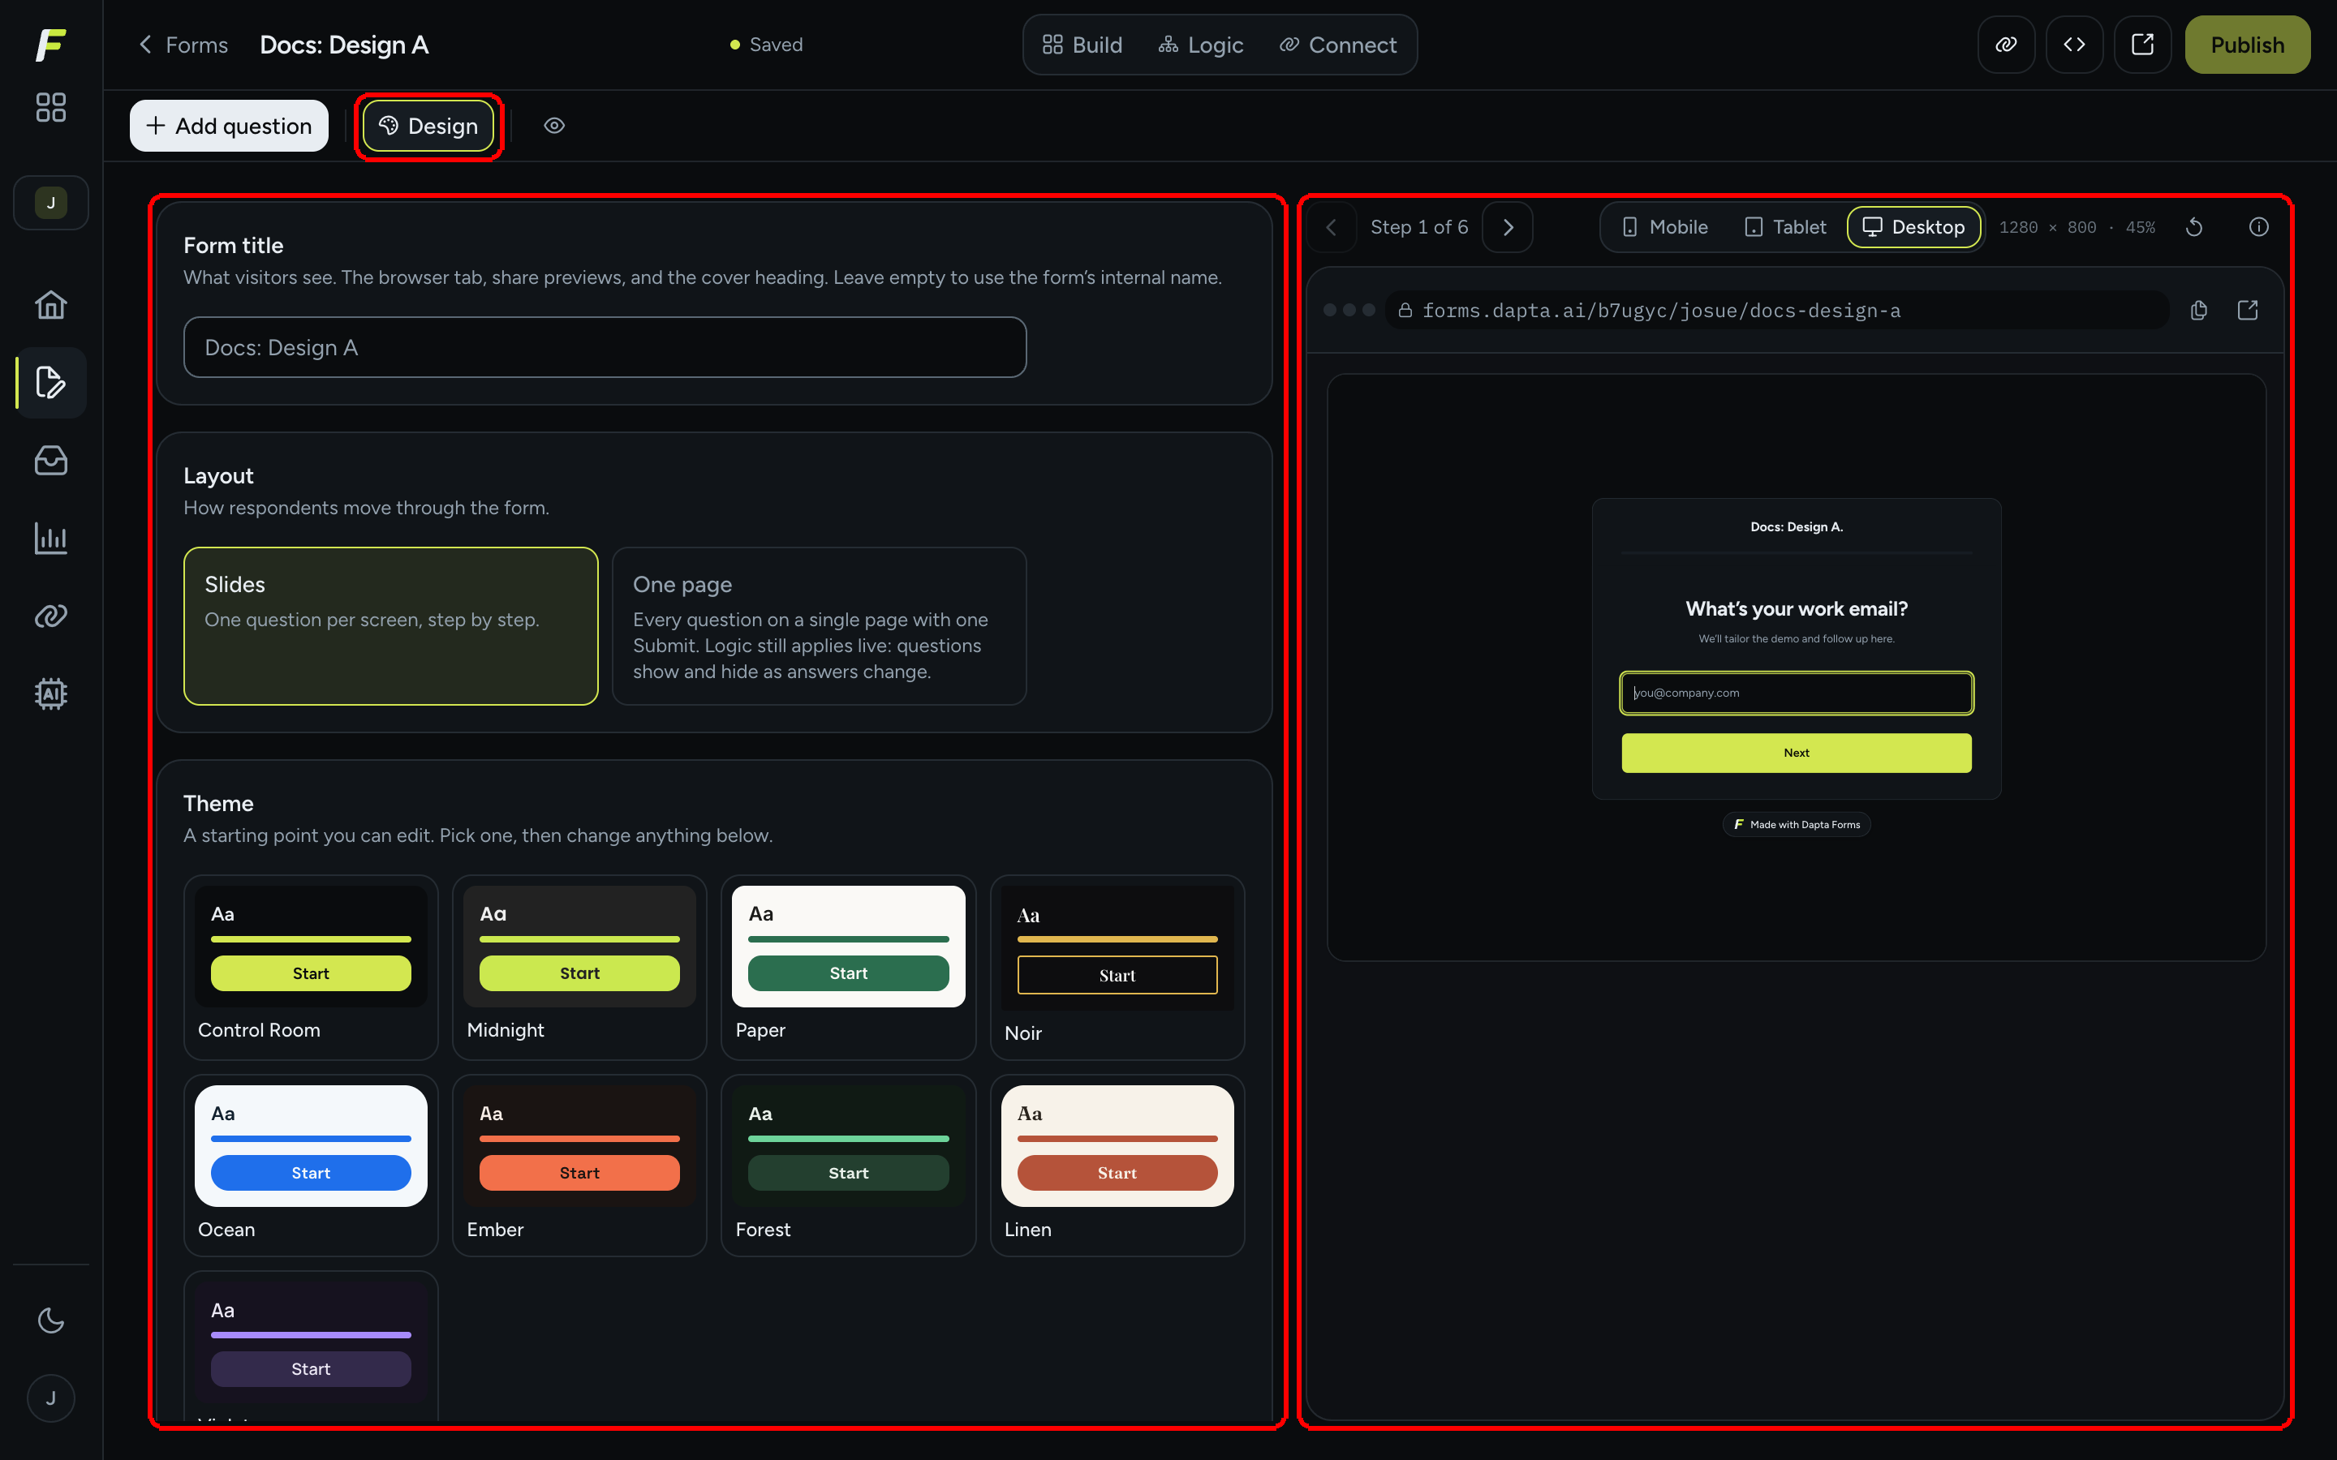The height and width of the screenshot is (1460, 2337).
Task: Select Mobile preview device
Action: pyautogui.click(x=1665, y=227)
